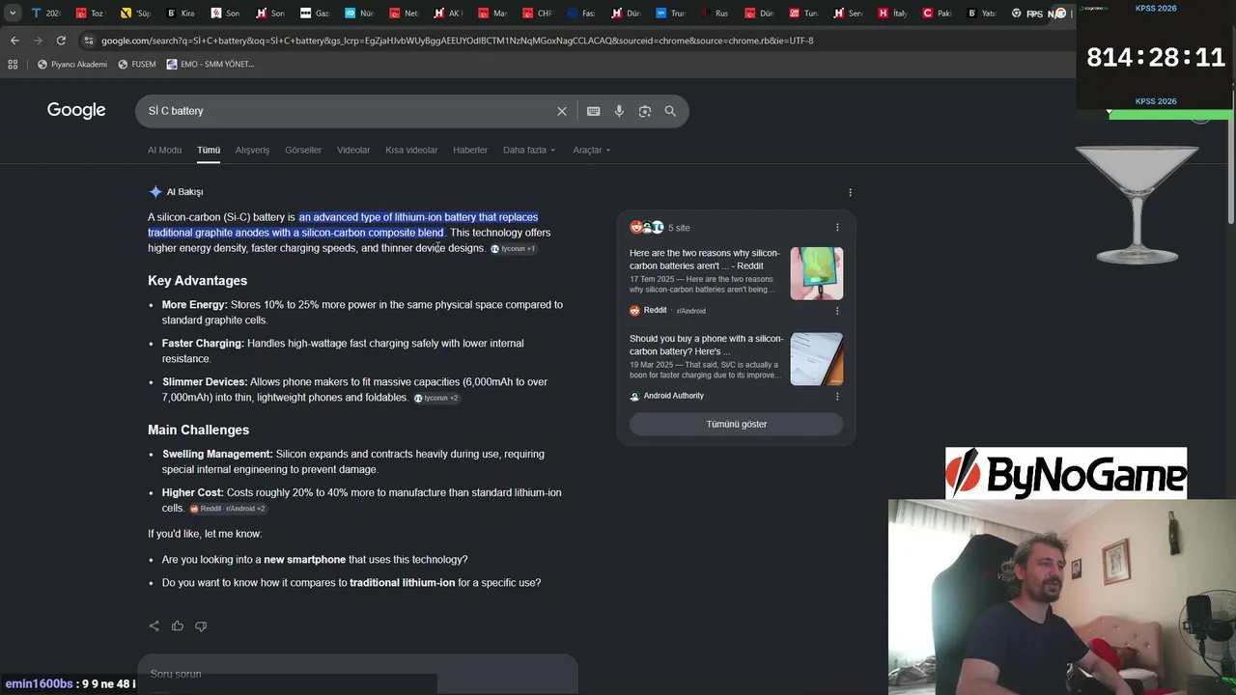Submit search with the magnifier icon

670,111
